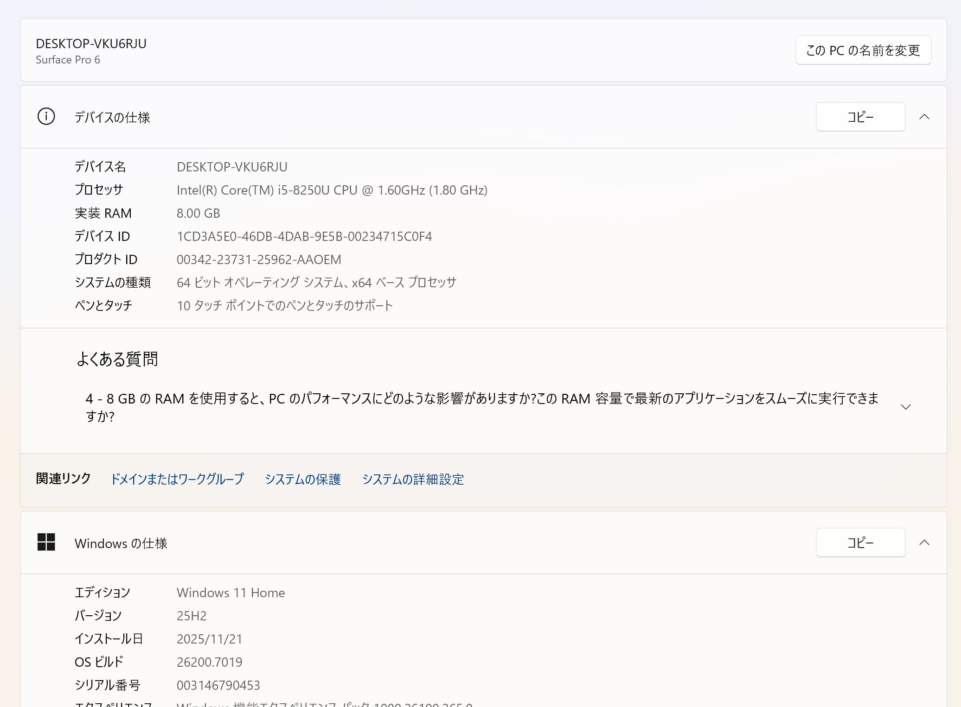The width and height of the screenshot is (961, 707).
Task: Open システムの詳細設定 link
Action: coord(413,479)
